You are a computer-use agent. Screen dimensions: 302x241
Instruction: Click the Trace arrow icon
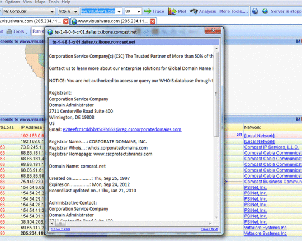pyautogui.click(x=148, y=11)
